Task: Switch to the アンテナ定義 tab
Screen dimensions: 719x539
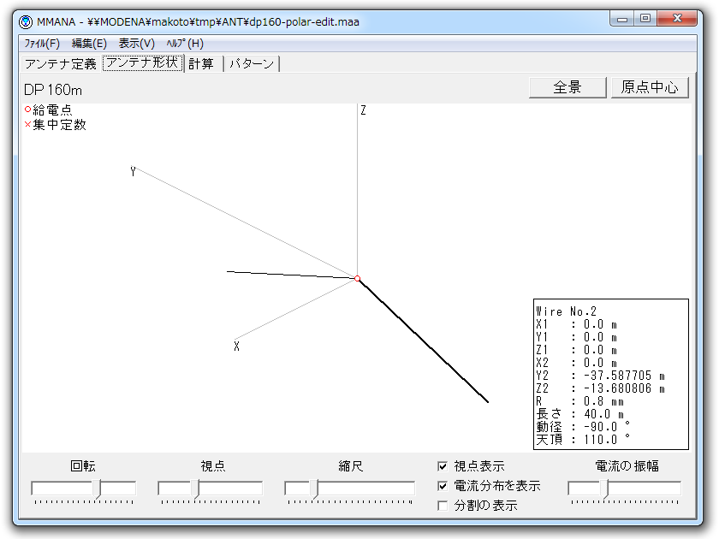Action: (60, 63)
